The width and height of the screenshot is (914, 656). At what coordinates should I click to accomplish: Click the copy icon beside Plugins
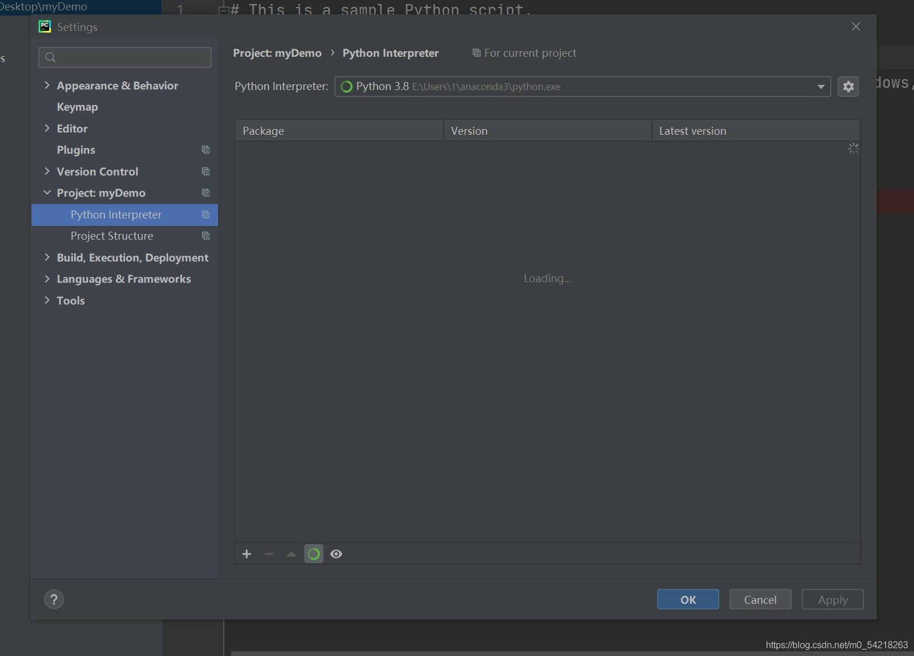pos(205,150)
